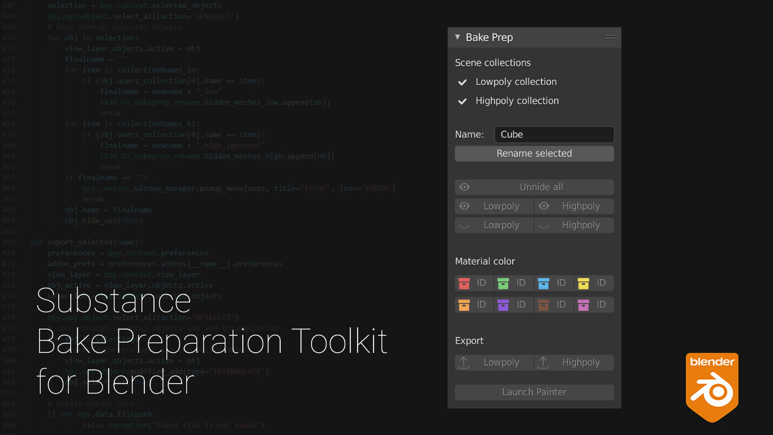Assign the purple material ID

point(514,305)
